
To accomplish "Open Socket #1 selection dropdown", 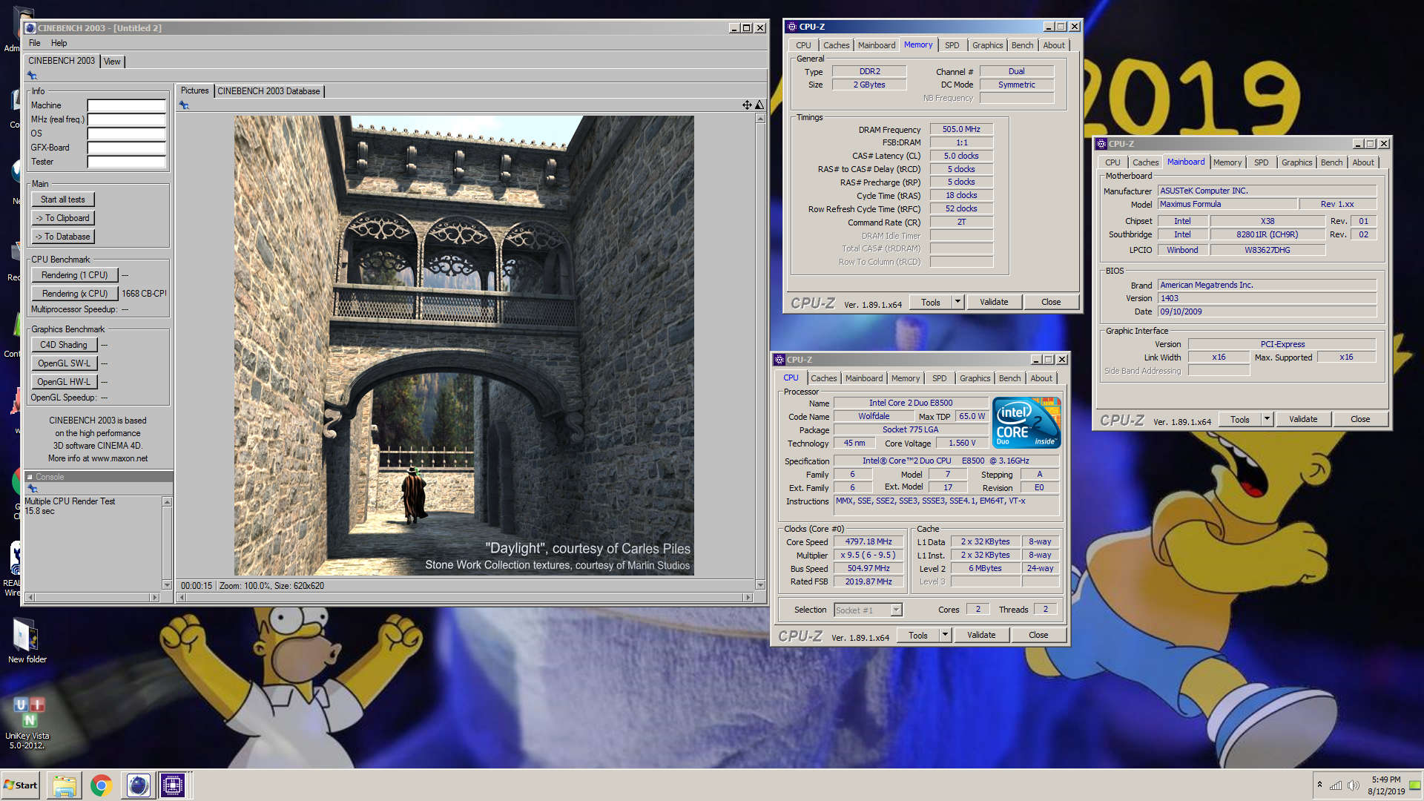I will click(x=896, y=610).
